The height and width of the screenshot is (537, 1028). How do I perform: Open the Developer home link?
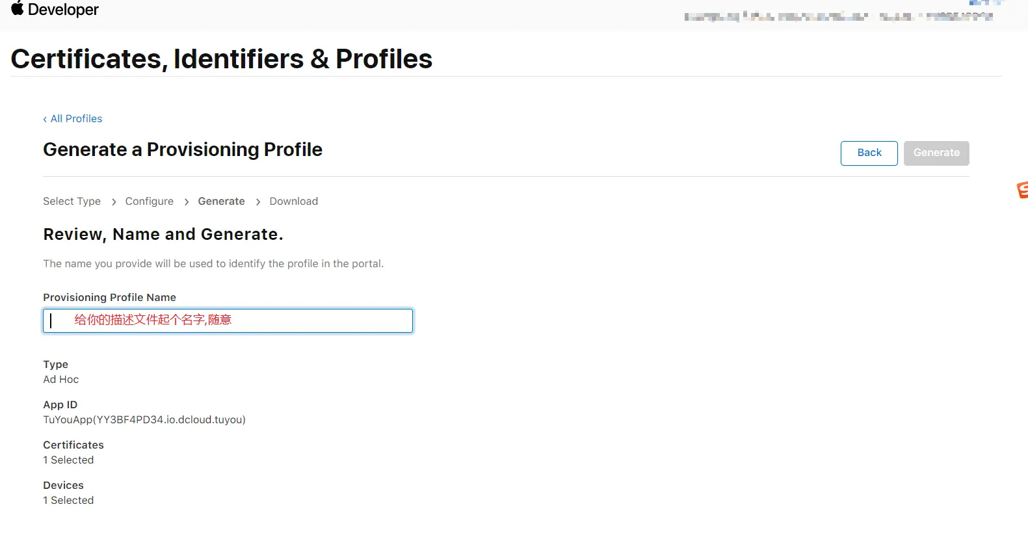coord(63,10)
